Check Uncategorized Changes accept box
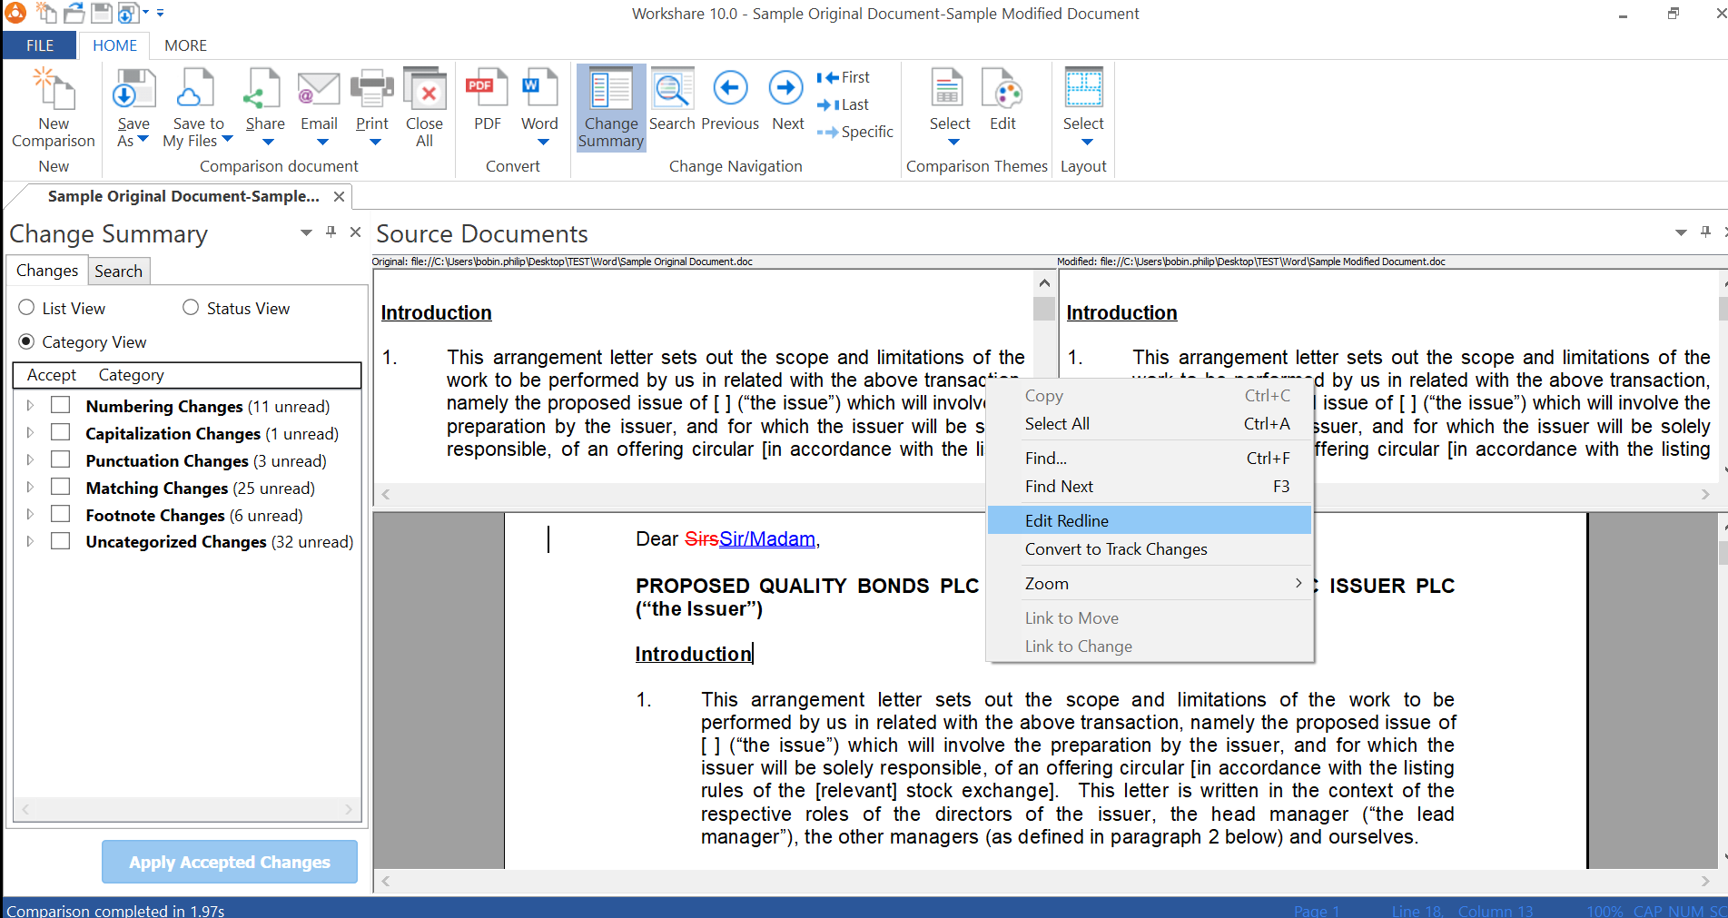Screen dimensions: 1728x918 point(60,541)
